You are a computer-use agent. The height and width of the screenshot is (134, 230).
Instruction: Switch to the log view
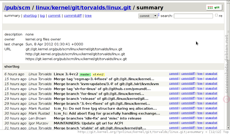[42, 16]
